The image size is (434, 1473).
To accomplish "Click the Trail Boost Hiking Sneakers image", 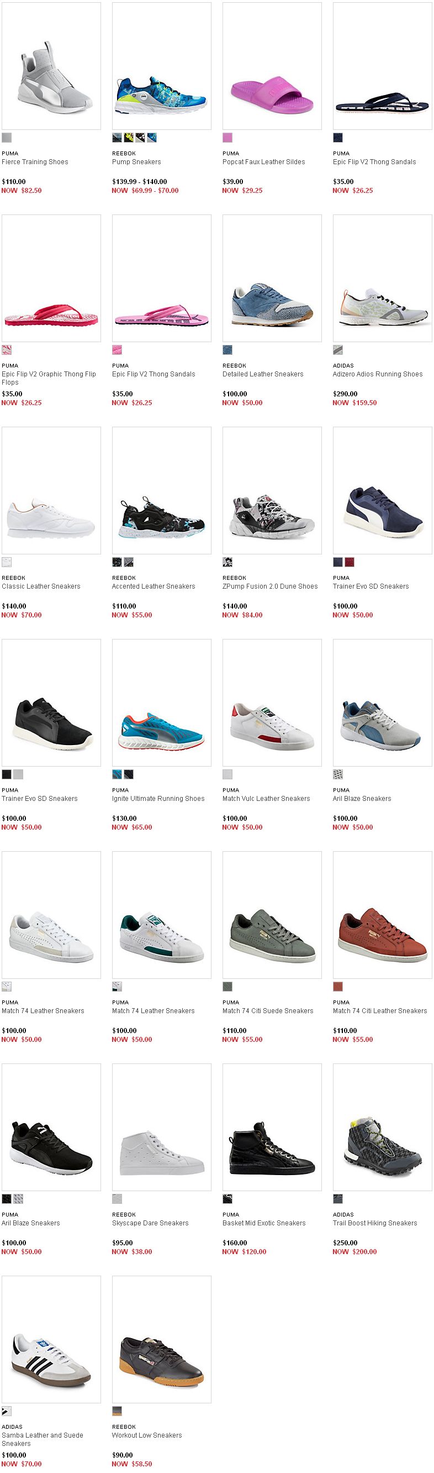I will 383,1127.
